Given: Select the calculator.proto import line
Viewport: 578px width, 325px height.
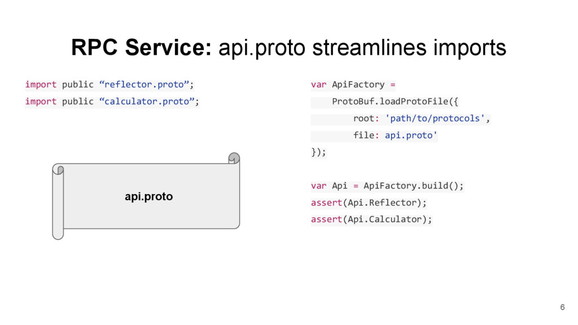Looking at the screenshot, I should 112,102.
